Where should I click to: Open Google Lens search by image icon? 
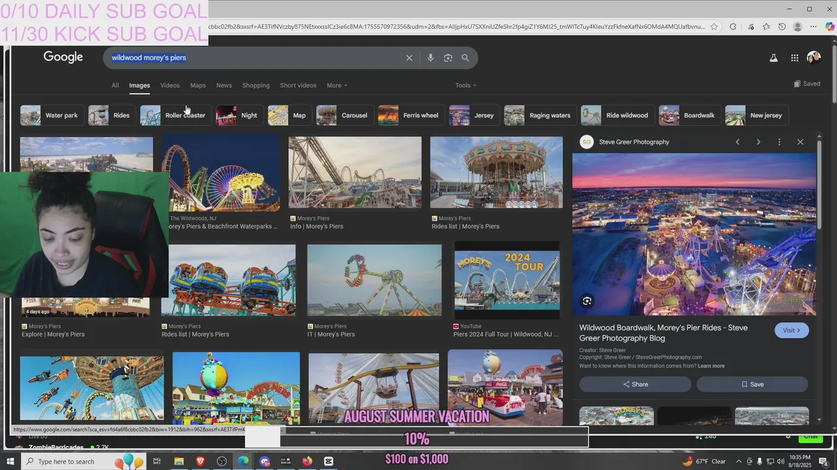pyautogui.click(x=448, y=58)
